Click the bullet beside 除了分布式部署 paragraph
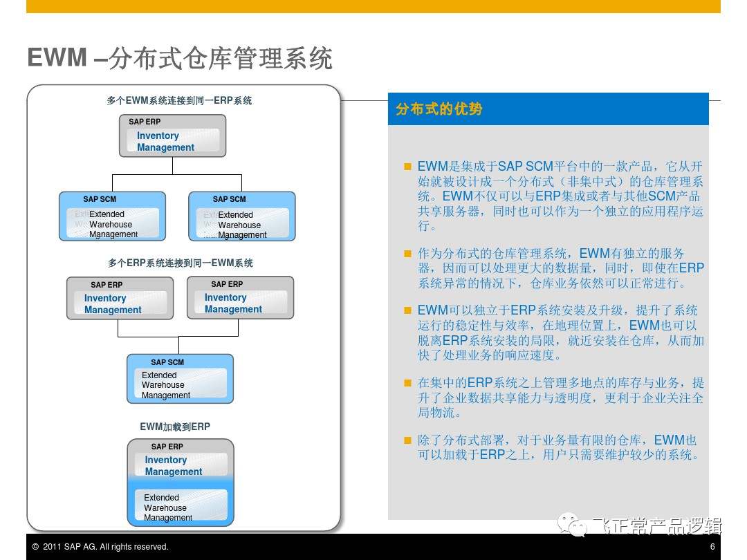747x560 pixels. coord(407,440)
